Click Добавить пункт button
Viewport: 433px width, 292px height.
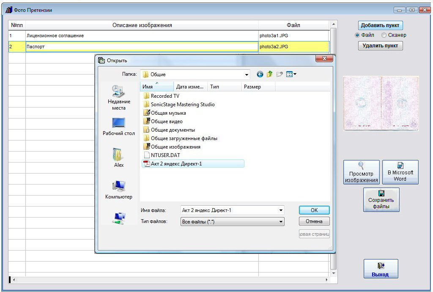[x=380, y=25]
